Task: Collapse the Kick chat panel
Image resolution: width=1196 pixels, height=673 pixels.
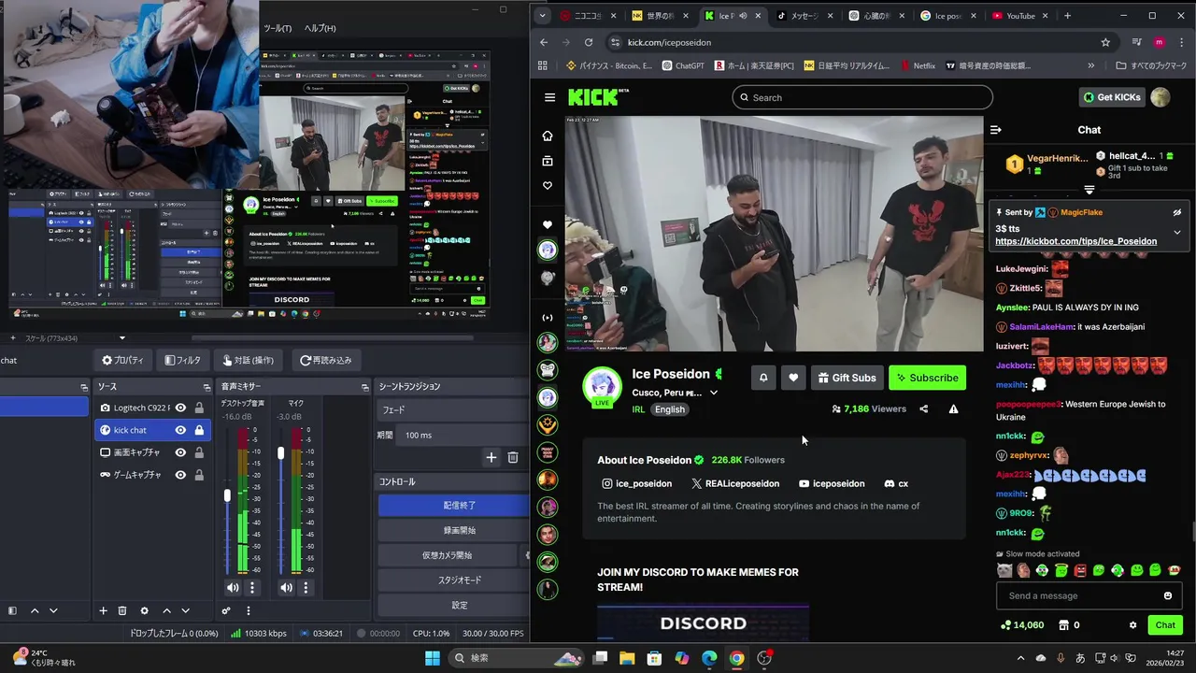Action: point(996,130)
